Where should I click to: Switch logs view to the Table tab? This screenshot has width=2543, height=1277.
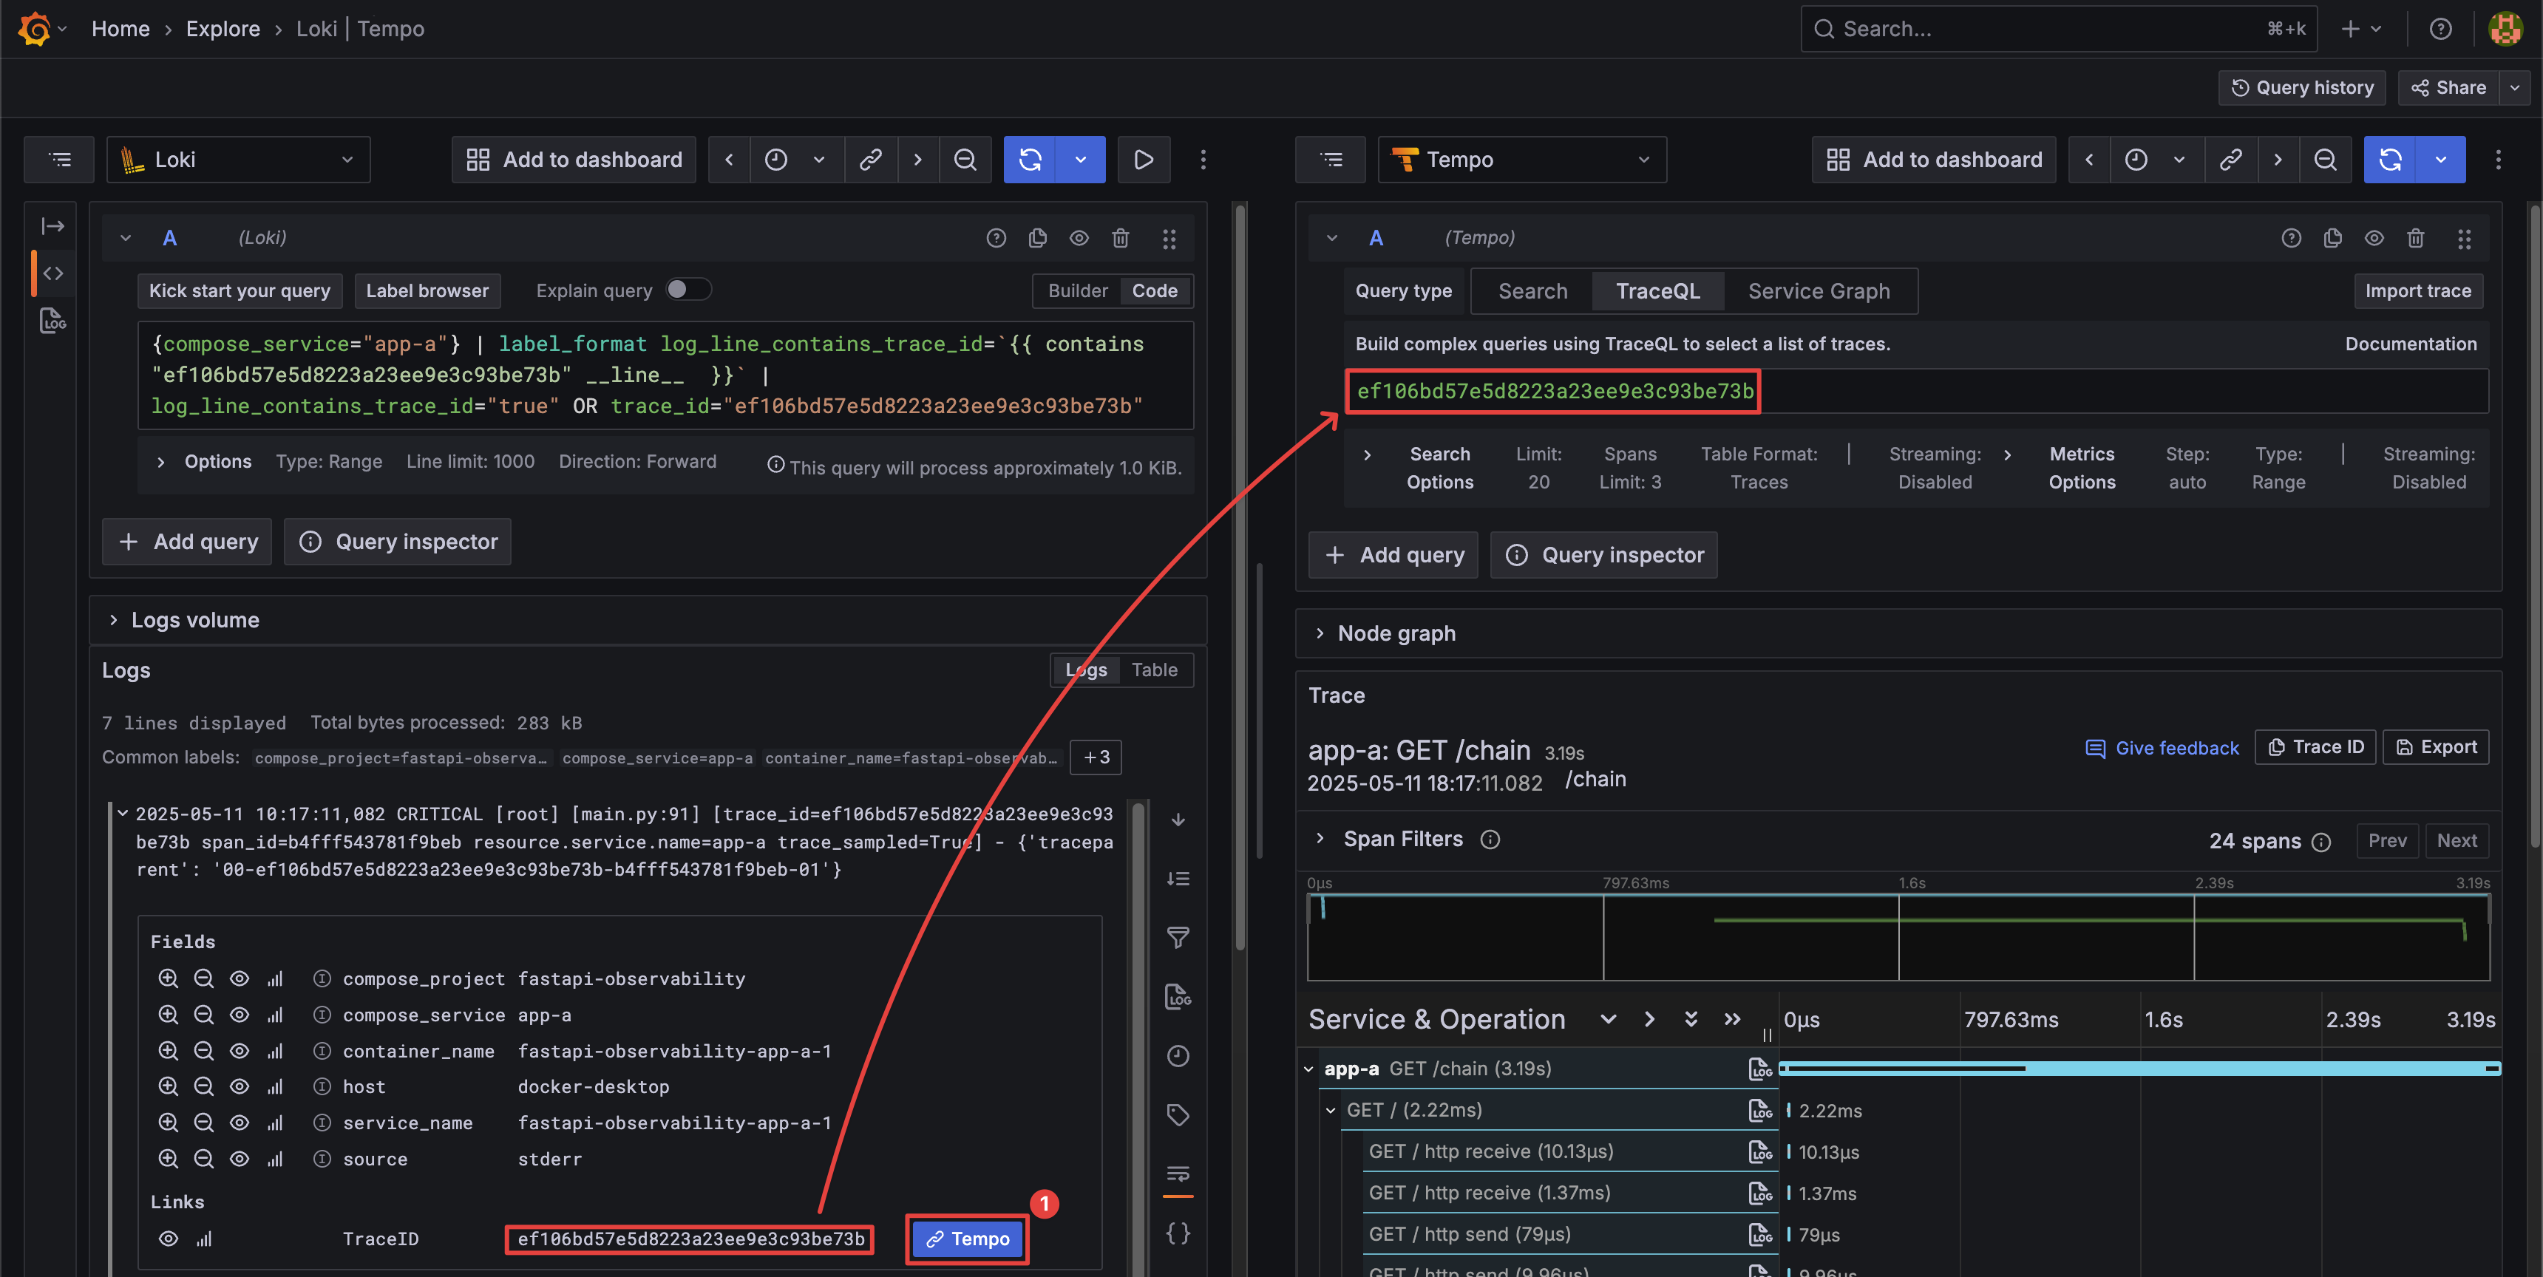[1154, 670]
